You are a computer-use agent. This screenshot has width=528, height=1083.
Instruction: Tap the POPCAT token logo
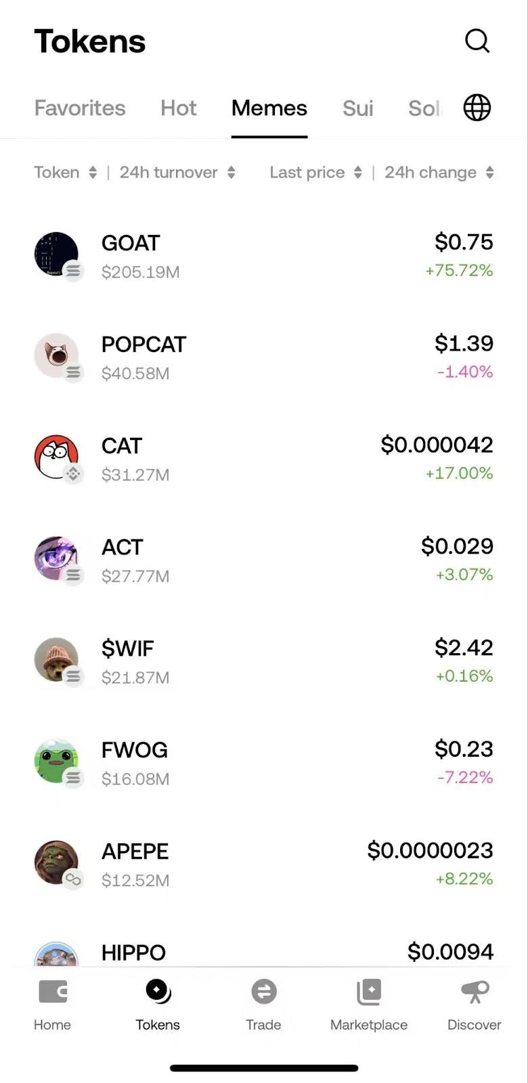[57, 356]
